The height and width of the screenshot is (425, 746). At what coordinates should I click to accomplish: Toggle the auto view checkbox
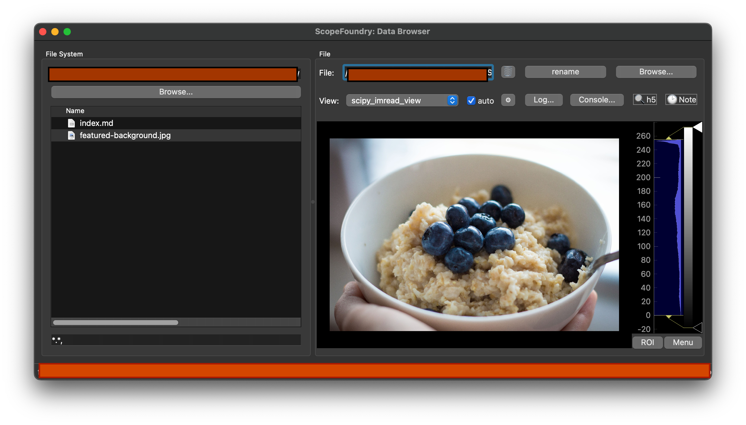tap(471, 101)
